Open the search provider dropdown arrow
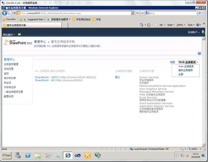208x162 pixels. [203, 13]
